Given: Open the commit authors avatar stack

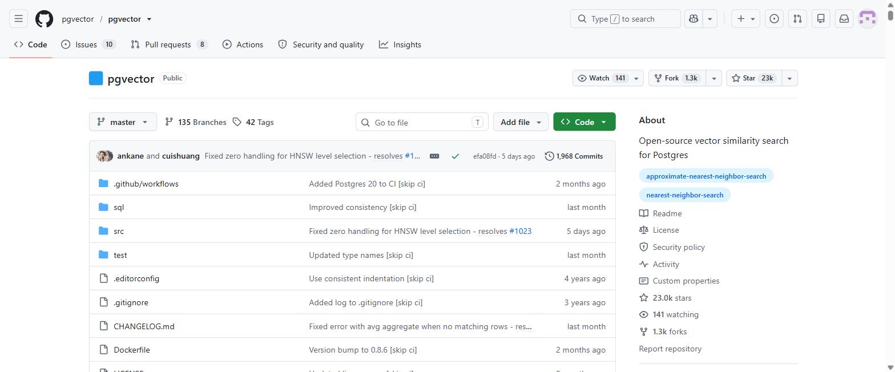Looking at the screenshot, I should (104, 156).
